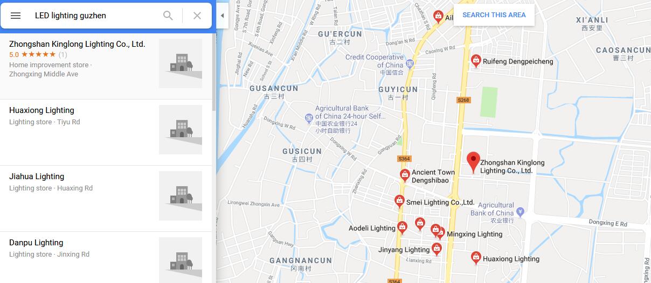Image resolution: width=651 pixels, height=283 pixels.
Task: Click the 'GU'ERCUN' district label
Action: (340, 33)
